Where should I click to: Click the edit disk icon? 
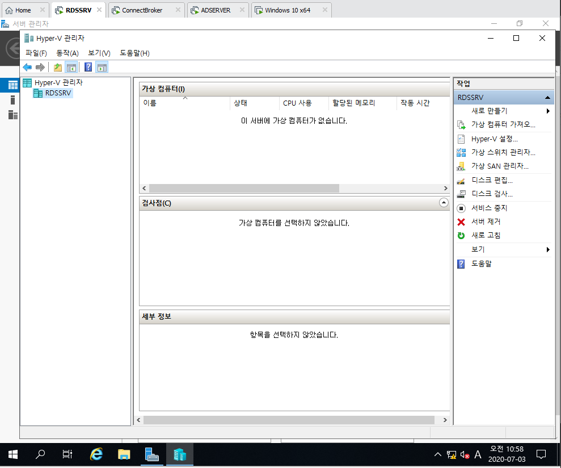(x=461, y=181)
